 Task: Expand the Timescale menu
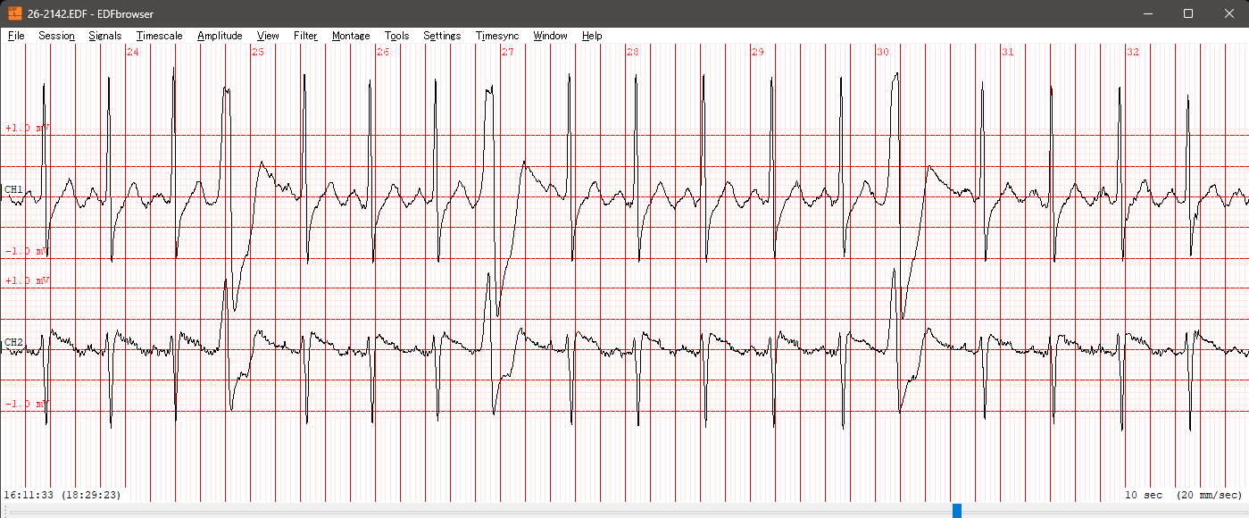159,36
